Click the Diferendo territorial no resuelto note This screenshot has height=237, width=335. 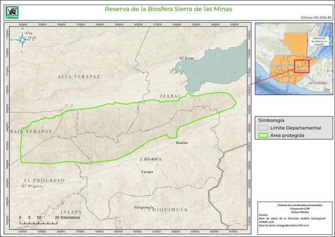(322, 41)
